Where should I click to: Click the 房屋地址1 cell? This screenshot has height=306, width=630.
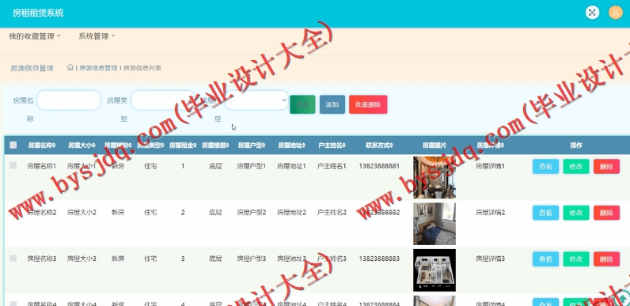point(291,166)
